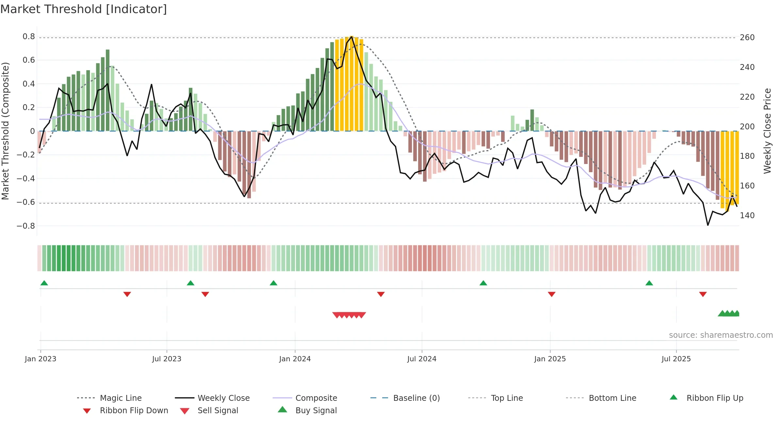784x441 pixels.
Task: Click the Jul 2023 x-axis label
Action: (x=167, y=359)
